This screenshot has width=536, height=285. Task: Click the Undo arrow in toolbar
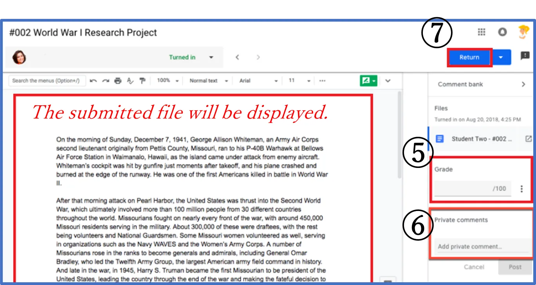coord(93,81)
